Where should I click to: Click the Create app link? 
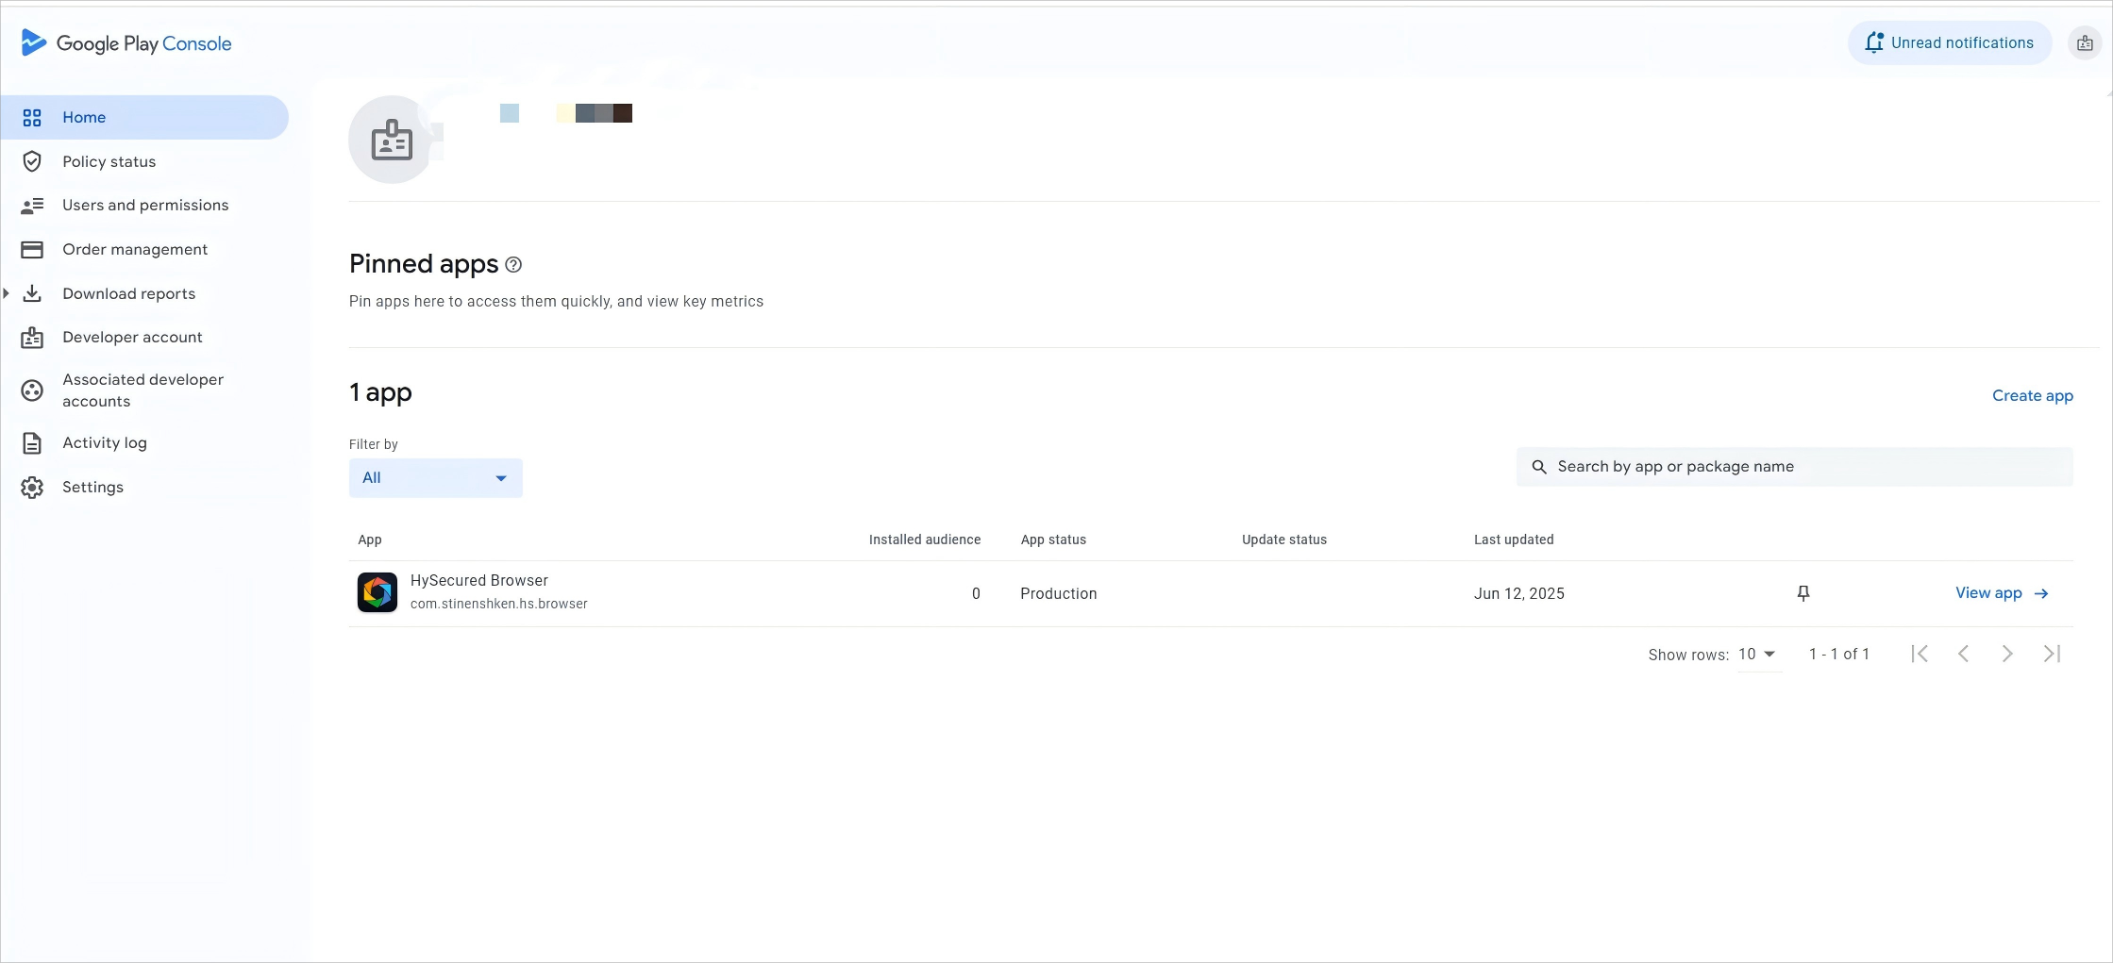click(x=2032, y=396)
